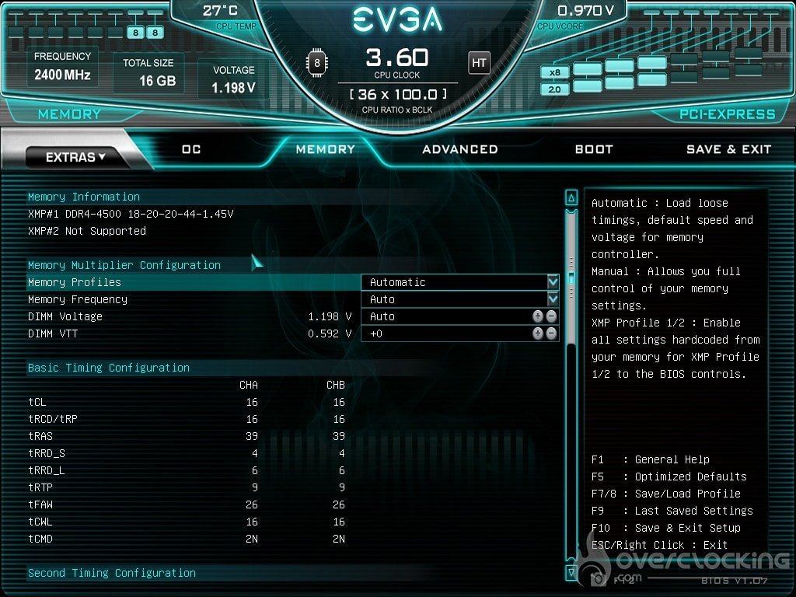This screenshot has width=796, height=597.
Task: Click the tRAS timing label
Action: [x=40, y=436]
